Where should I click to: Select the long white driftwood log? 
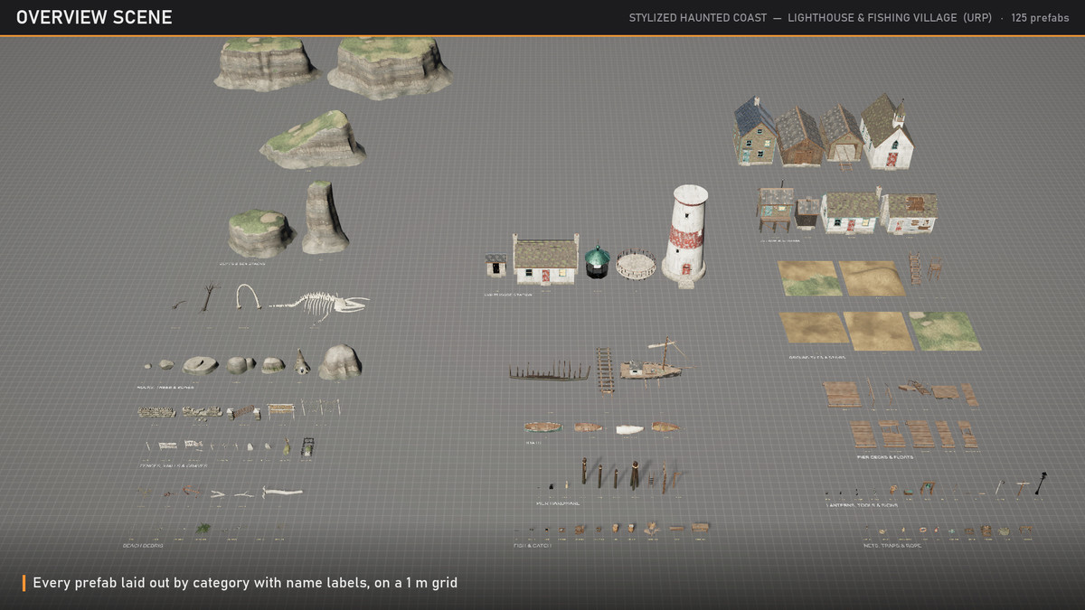point(282,492)
